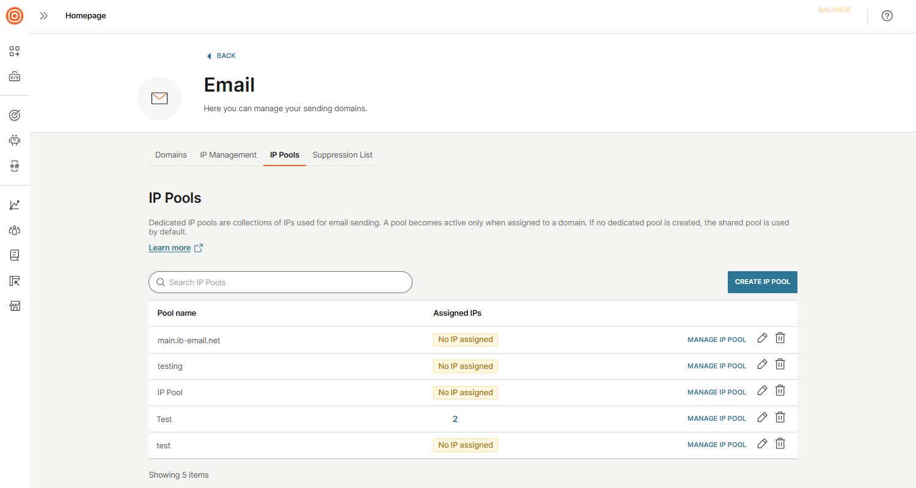
Task: Select the target-shaped Moments sidebar icon
Action: tap(15, 115)
